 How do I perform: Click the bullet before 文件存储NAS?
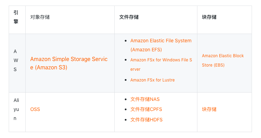126,99
